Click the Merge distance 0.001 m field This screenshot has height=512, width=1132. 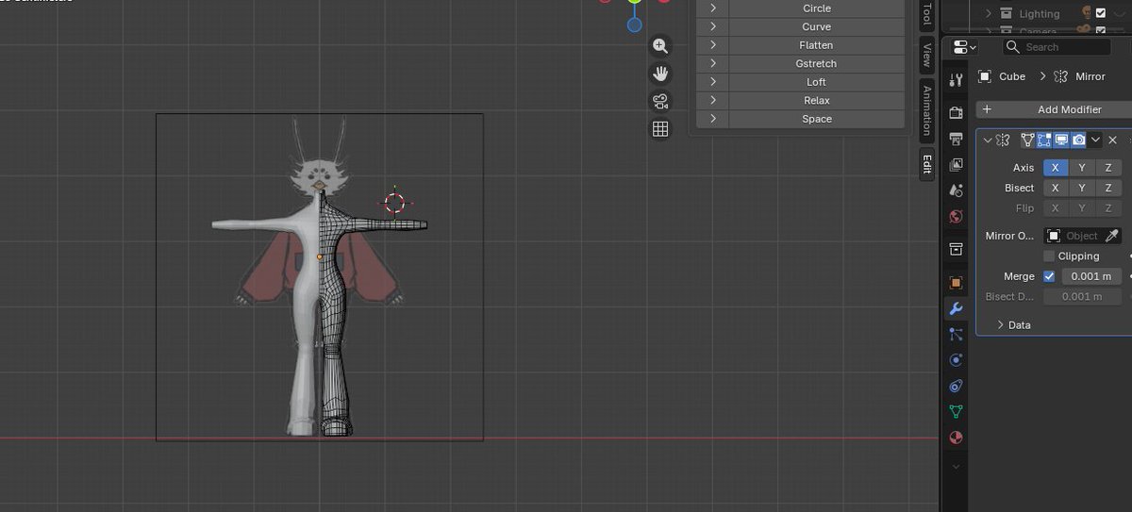tap(1091, 276)
